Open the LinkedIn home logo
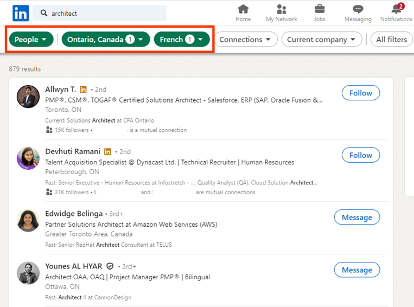This screenshot has width=414, height=307. coord(21,13)
